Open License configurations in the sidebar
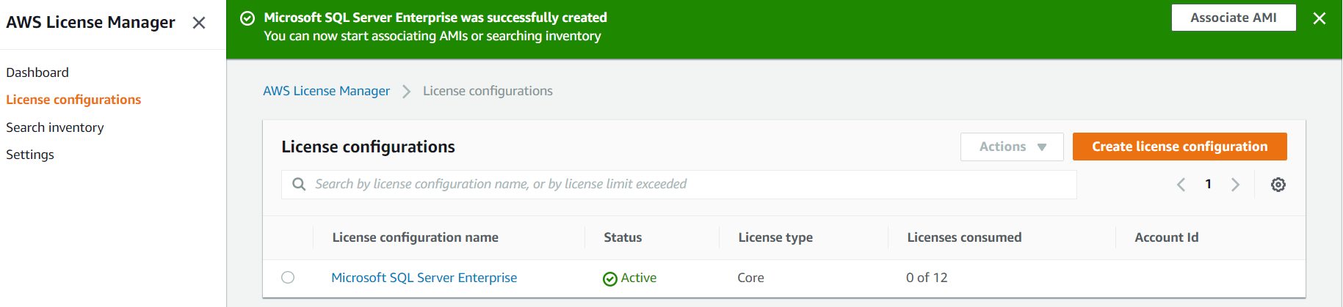 point(73,100)
